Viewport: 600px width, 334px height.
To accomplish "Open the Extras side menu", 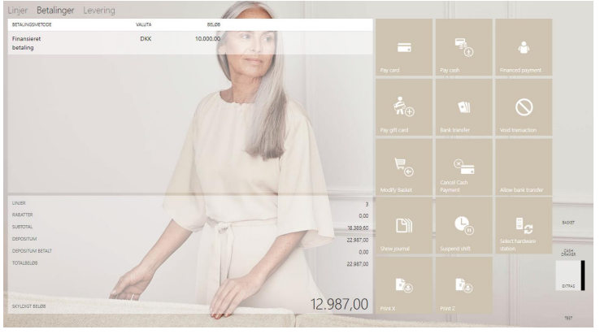I will (x=569, y=276).
